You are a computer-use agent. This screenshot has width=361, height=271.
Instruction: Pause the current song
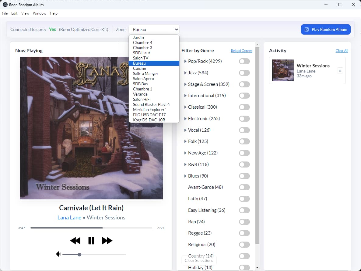point(91,241)
